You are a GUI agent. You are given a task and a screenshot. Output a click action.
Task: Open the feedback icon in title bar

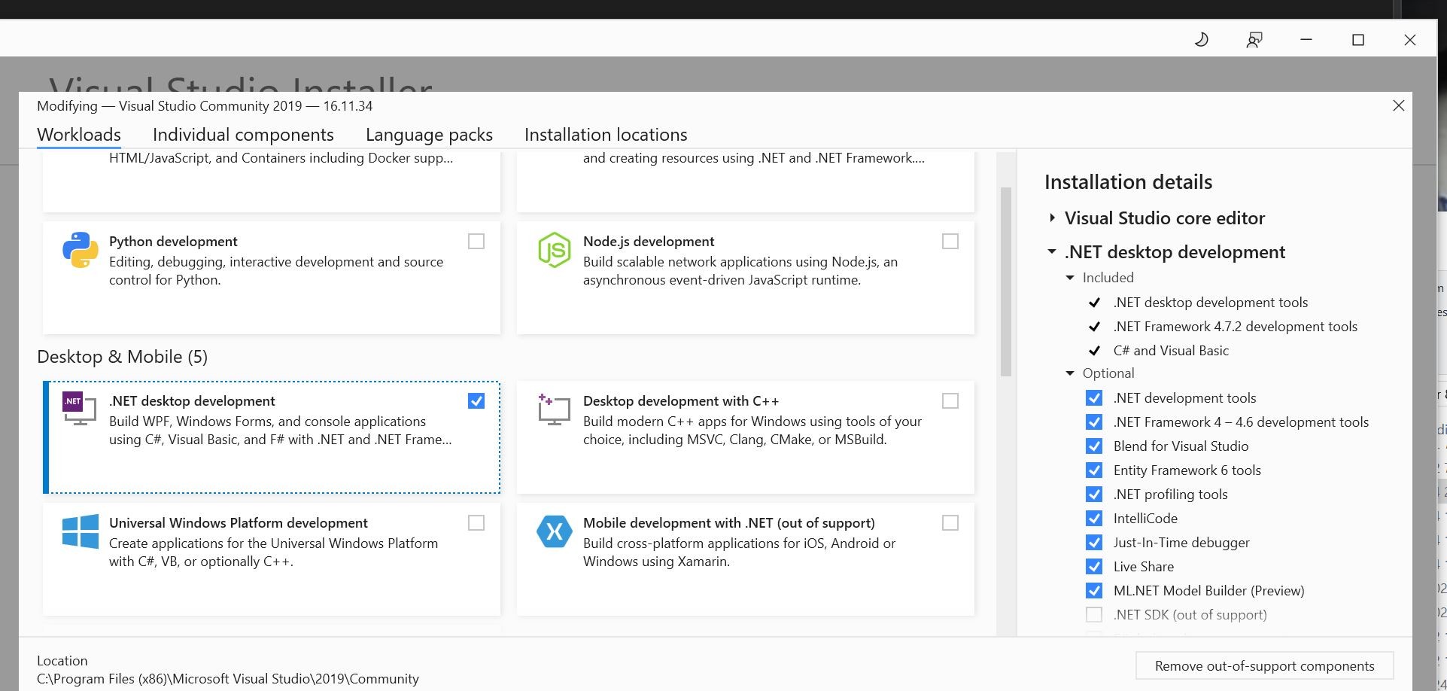[1254, 40]
